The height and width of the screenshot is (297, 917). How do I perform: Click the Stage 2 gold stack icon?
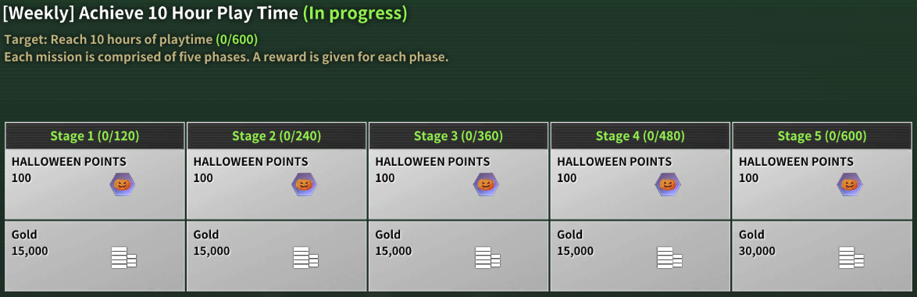(x=305, y=258)
